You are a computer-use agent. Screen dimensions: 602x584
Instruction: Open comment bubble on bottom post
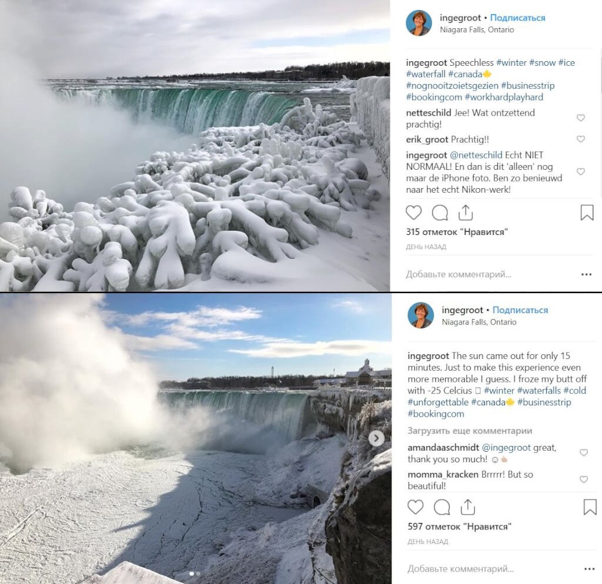coord(442,507)
